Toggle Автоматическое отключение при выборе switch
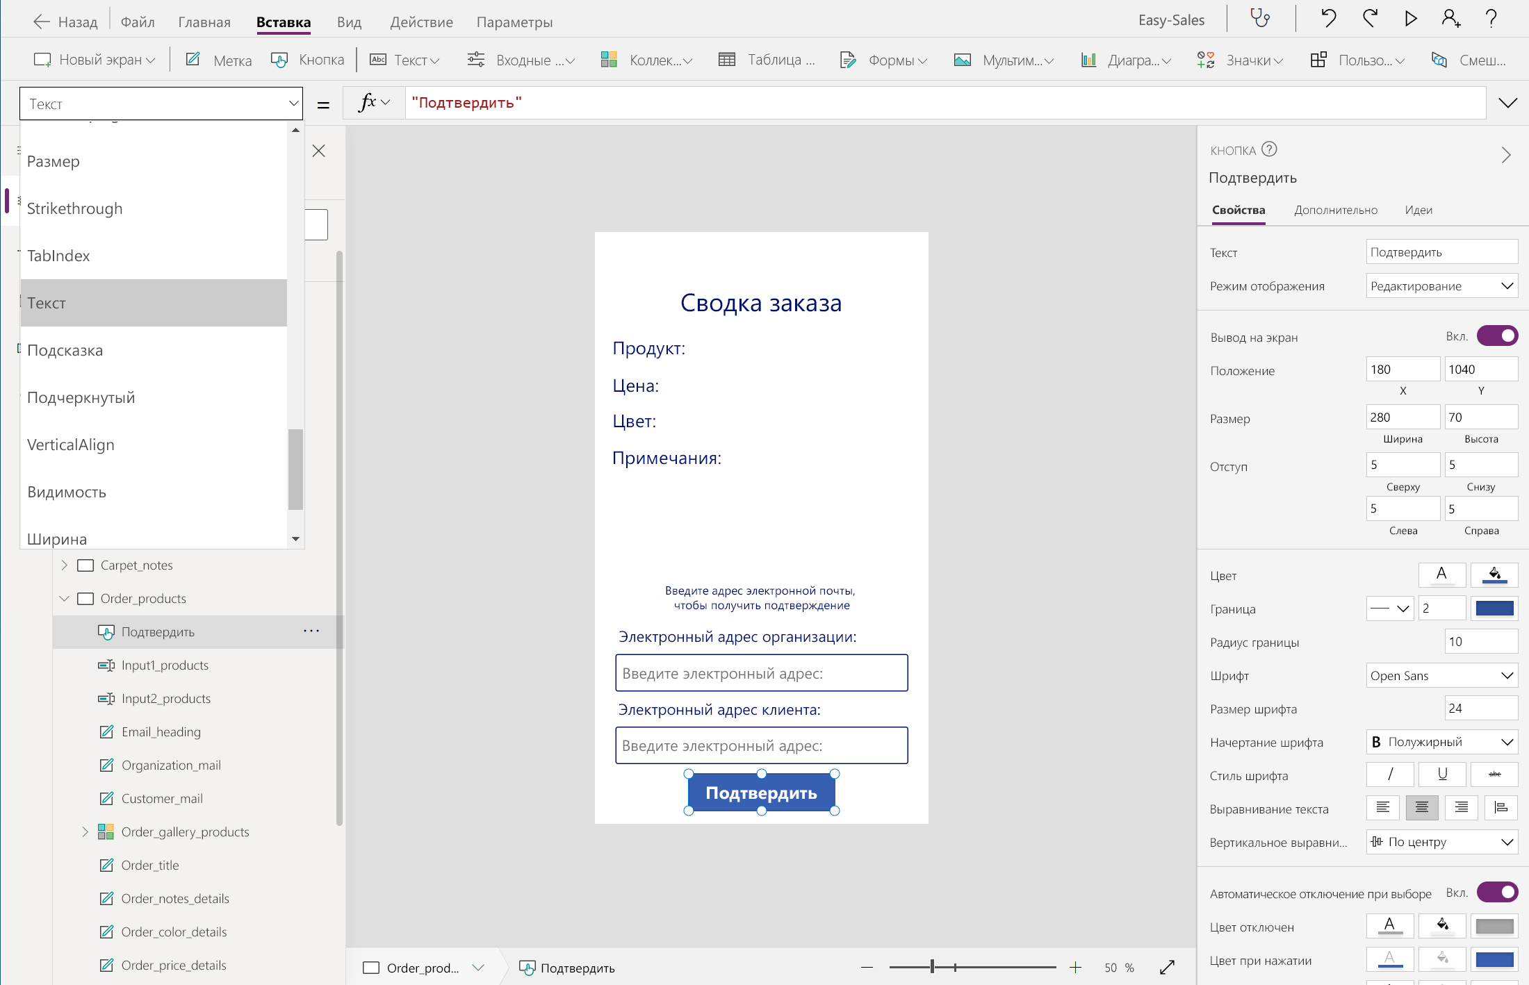Image resolution: width=1529 pixels, height=985 pixels. coord(1496,893)
